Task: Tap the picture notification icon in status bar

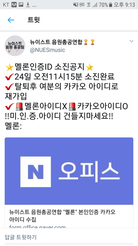Action: point(21,5)
